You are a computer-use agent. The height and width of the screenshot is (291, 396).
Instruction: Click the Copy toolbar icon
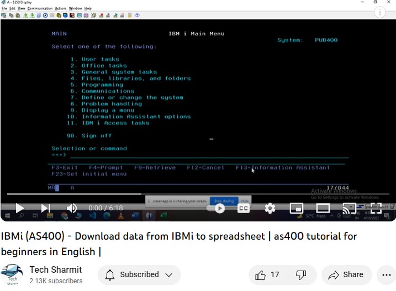tap(11, 15)
